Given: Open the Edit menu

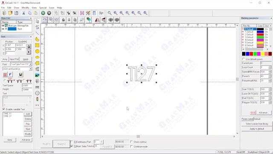Looking at the screenshot, I should [9, 8].
